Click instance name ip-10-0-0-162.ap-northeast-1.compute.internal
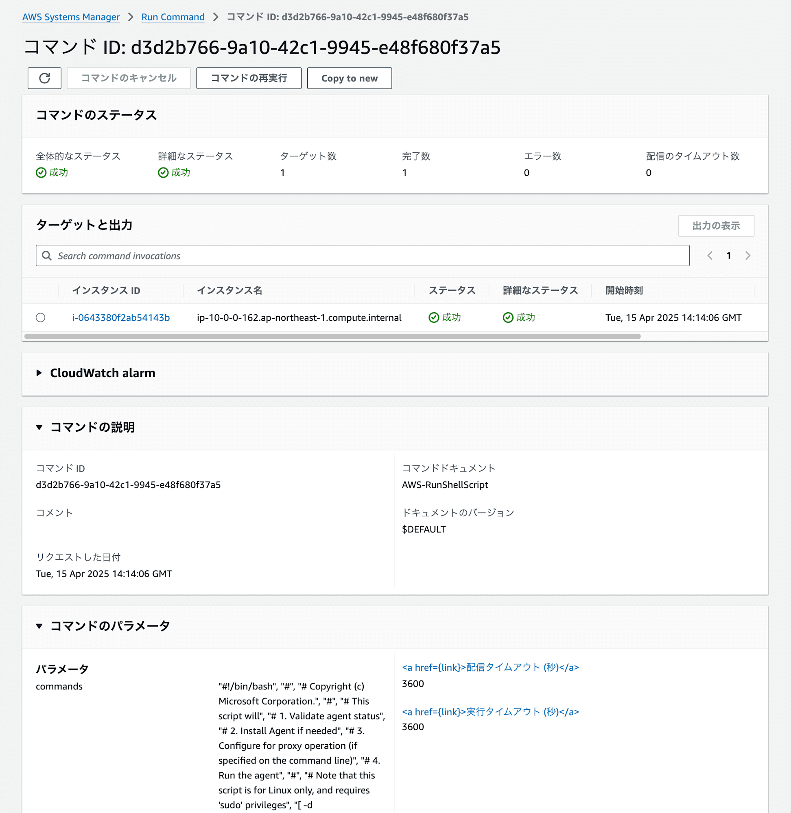The height and width of the screenshot is (813, 791). pyautogui.click(x=299, y=317)
